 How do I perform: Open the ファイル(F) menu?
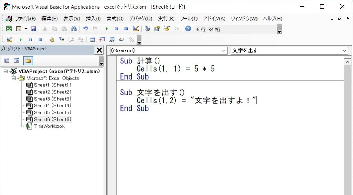[25, 19]
